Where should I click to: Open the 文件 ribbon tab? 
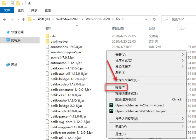(7, 10)
